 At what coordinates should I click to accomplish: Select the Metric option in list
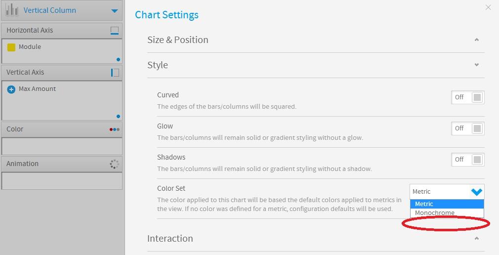coord(447,204)
